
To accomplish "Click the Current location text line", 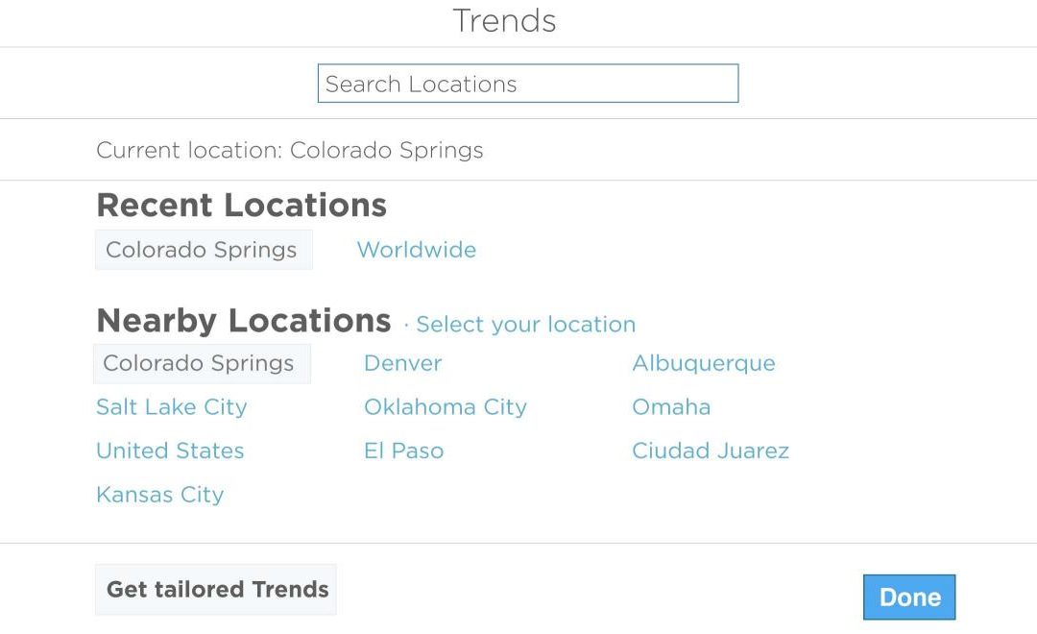I will [289, 151].
